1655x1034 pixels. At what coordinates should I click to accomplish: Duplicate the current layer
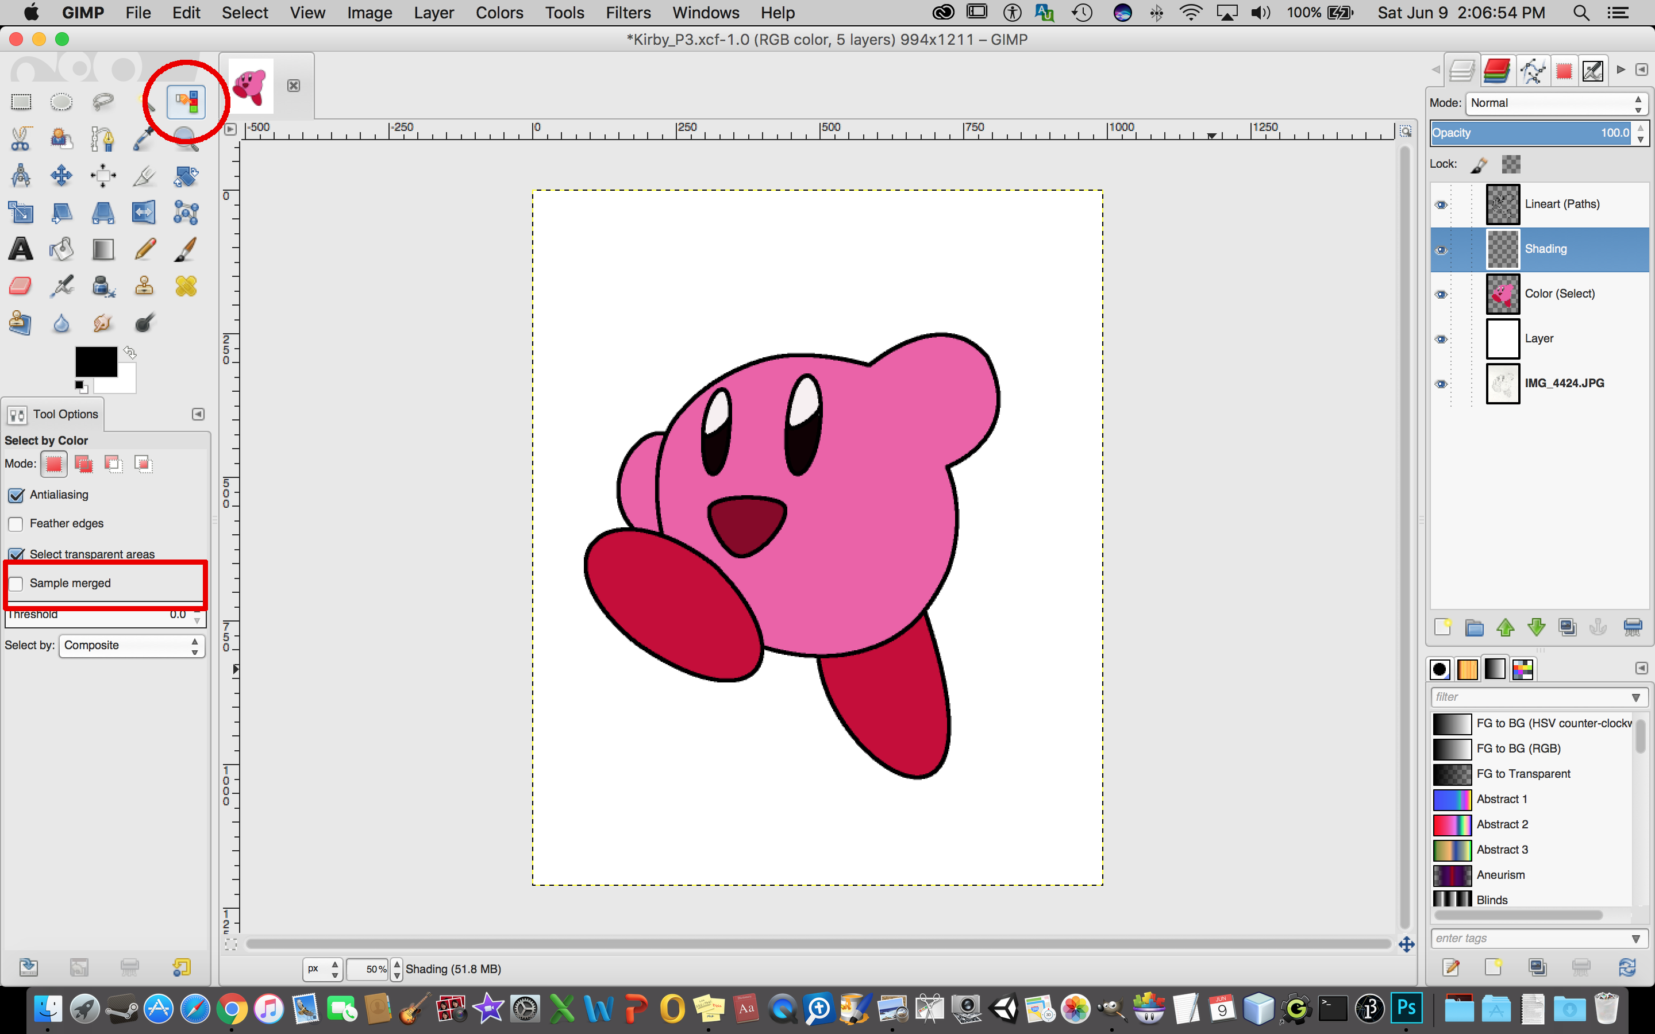[x=1568, y=627]
